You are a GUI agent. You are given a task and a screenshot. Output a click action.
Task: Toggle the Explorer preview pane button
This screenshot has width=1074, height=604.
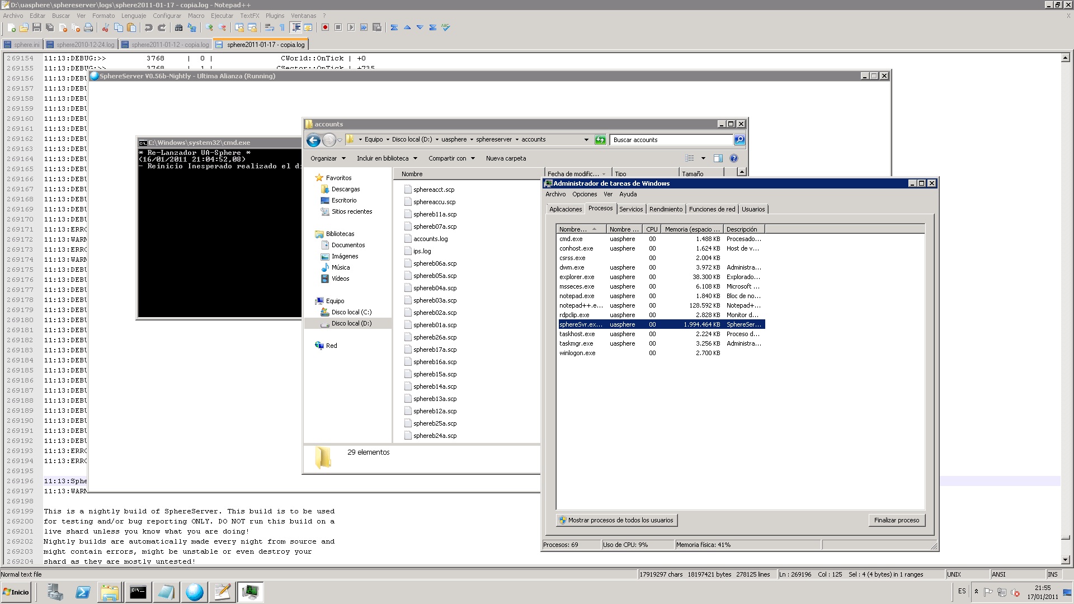tap(718, 158)
